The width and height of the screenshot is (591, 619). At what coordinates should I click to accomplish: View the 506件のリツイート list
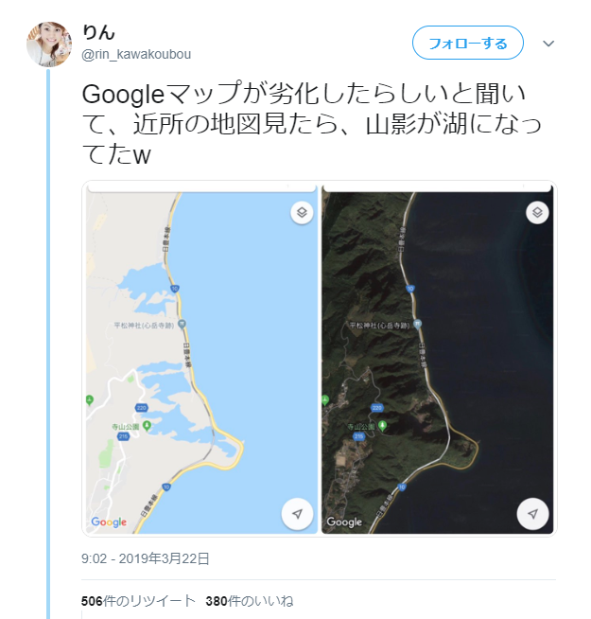coord(138,601)
